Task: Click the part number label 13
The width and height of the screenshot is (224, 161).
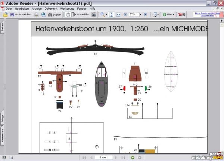Action: click(x=115, y=139)
